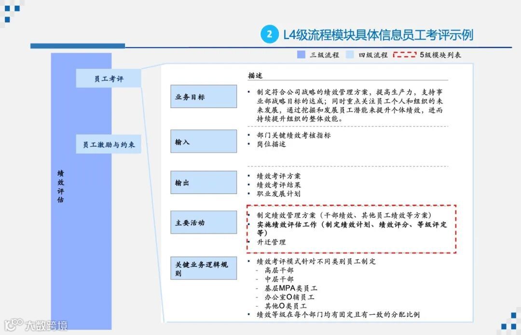Select the 员工考评 process box
521x335 pixels.
[109, 79]
